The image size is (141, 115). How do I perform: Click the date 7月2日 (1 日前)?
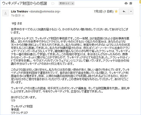point(104,11)
